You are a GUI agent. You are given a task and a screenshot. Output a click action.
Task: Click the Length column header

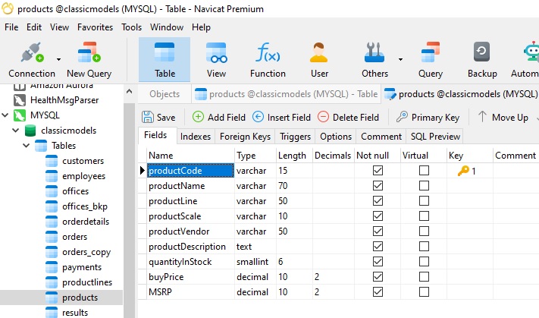tap(294, 156)
